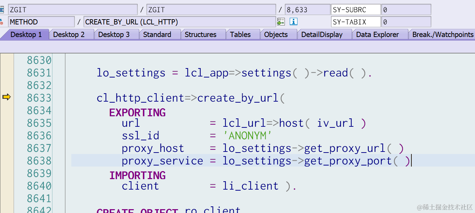
Task: Click the proxy_service parameter name
Action: point(162,161)
